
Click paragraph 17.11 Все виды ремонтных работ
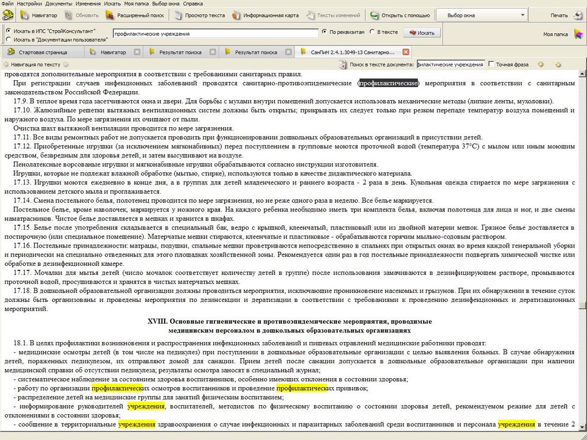tap(248, 137)
